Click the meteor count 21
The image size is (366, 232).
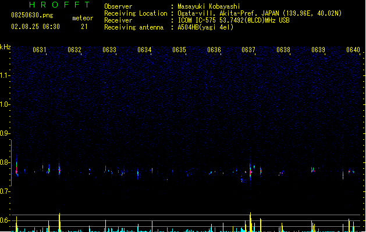(84, 27)
